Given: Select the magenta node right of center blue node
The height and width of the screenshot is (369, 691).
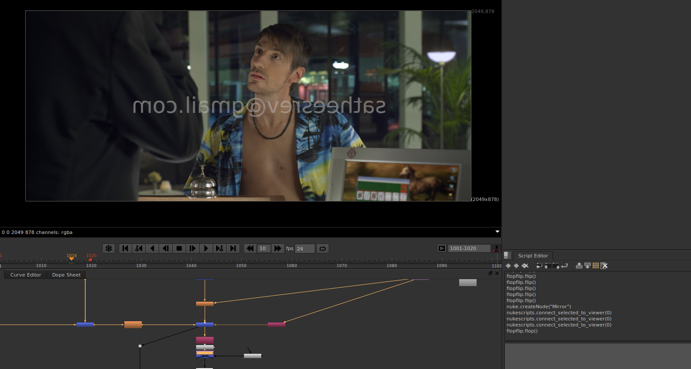Looking at the screenshot, I should (x=277, y=325).
